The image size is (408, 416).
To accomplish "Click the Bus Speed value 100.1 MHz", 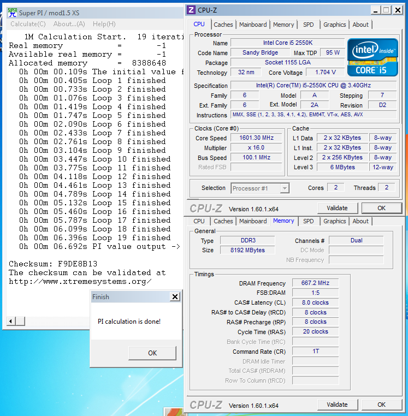I will tap(256, 158).
